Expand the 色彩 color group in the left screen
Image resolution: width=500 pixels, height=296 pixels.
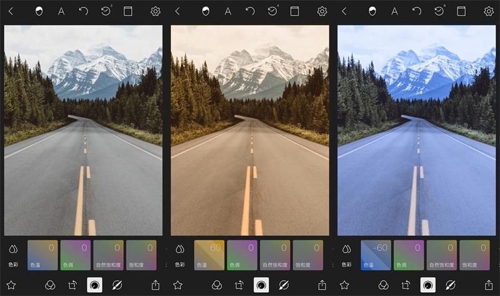[x=13, y=254]
